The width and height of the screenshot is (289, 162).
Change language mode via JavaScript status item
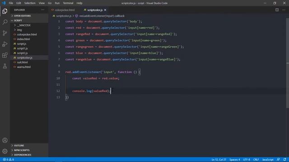[x=268, y=160]
